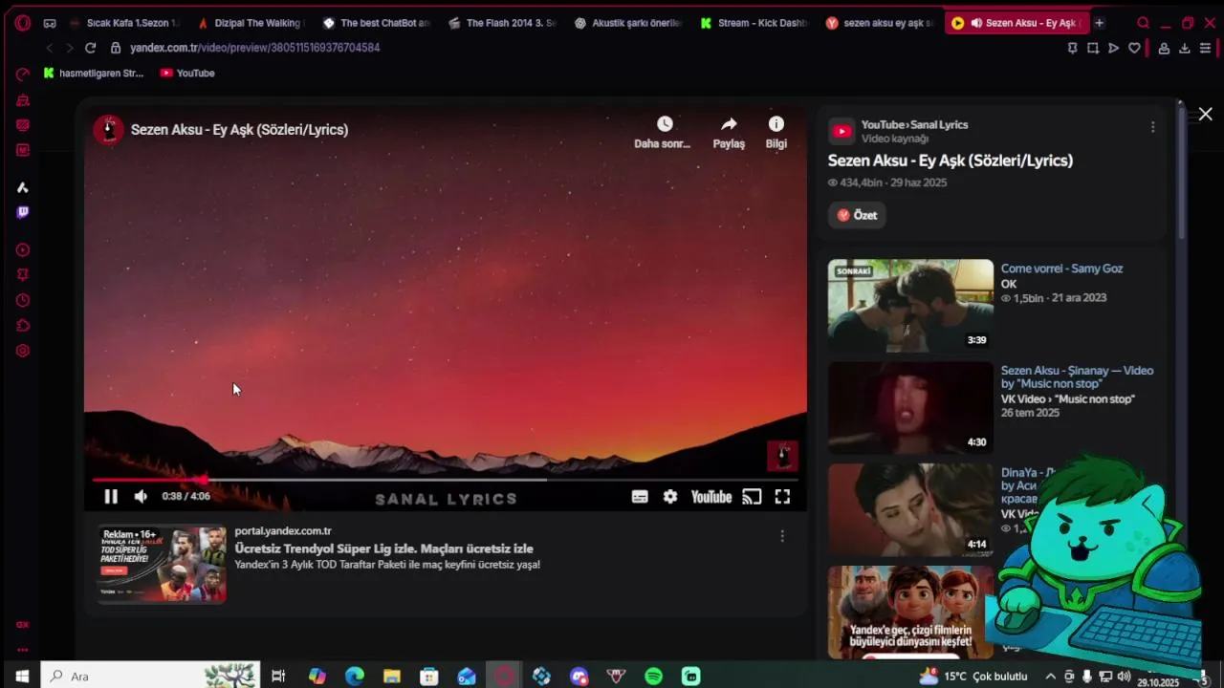The image size is (1224, 688).
Task: Show hidden system tray icons
Action: point(1050,677)
